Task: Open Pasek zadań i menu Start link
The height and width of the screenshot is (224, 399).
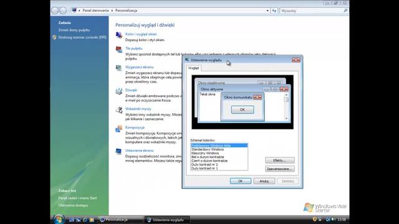Action: [77, 198]
